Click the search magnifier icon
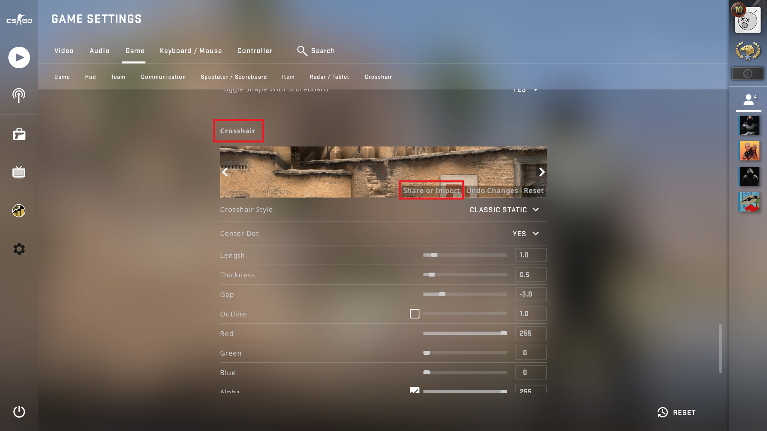 [x=302, y=51]
